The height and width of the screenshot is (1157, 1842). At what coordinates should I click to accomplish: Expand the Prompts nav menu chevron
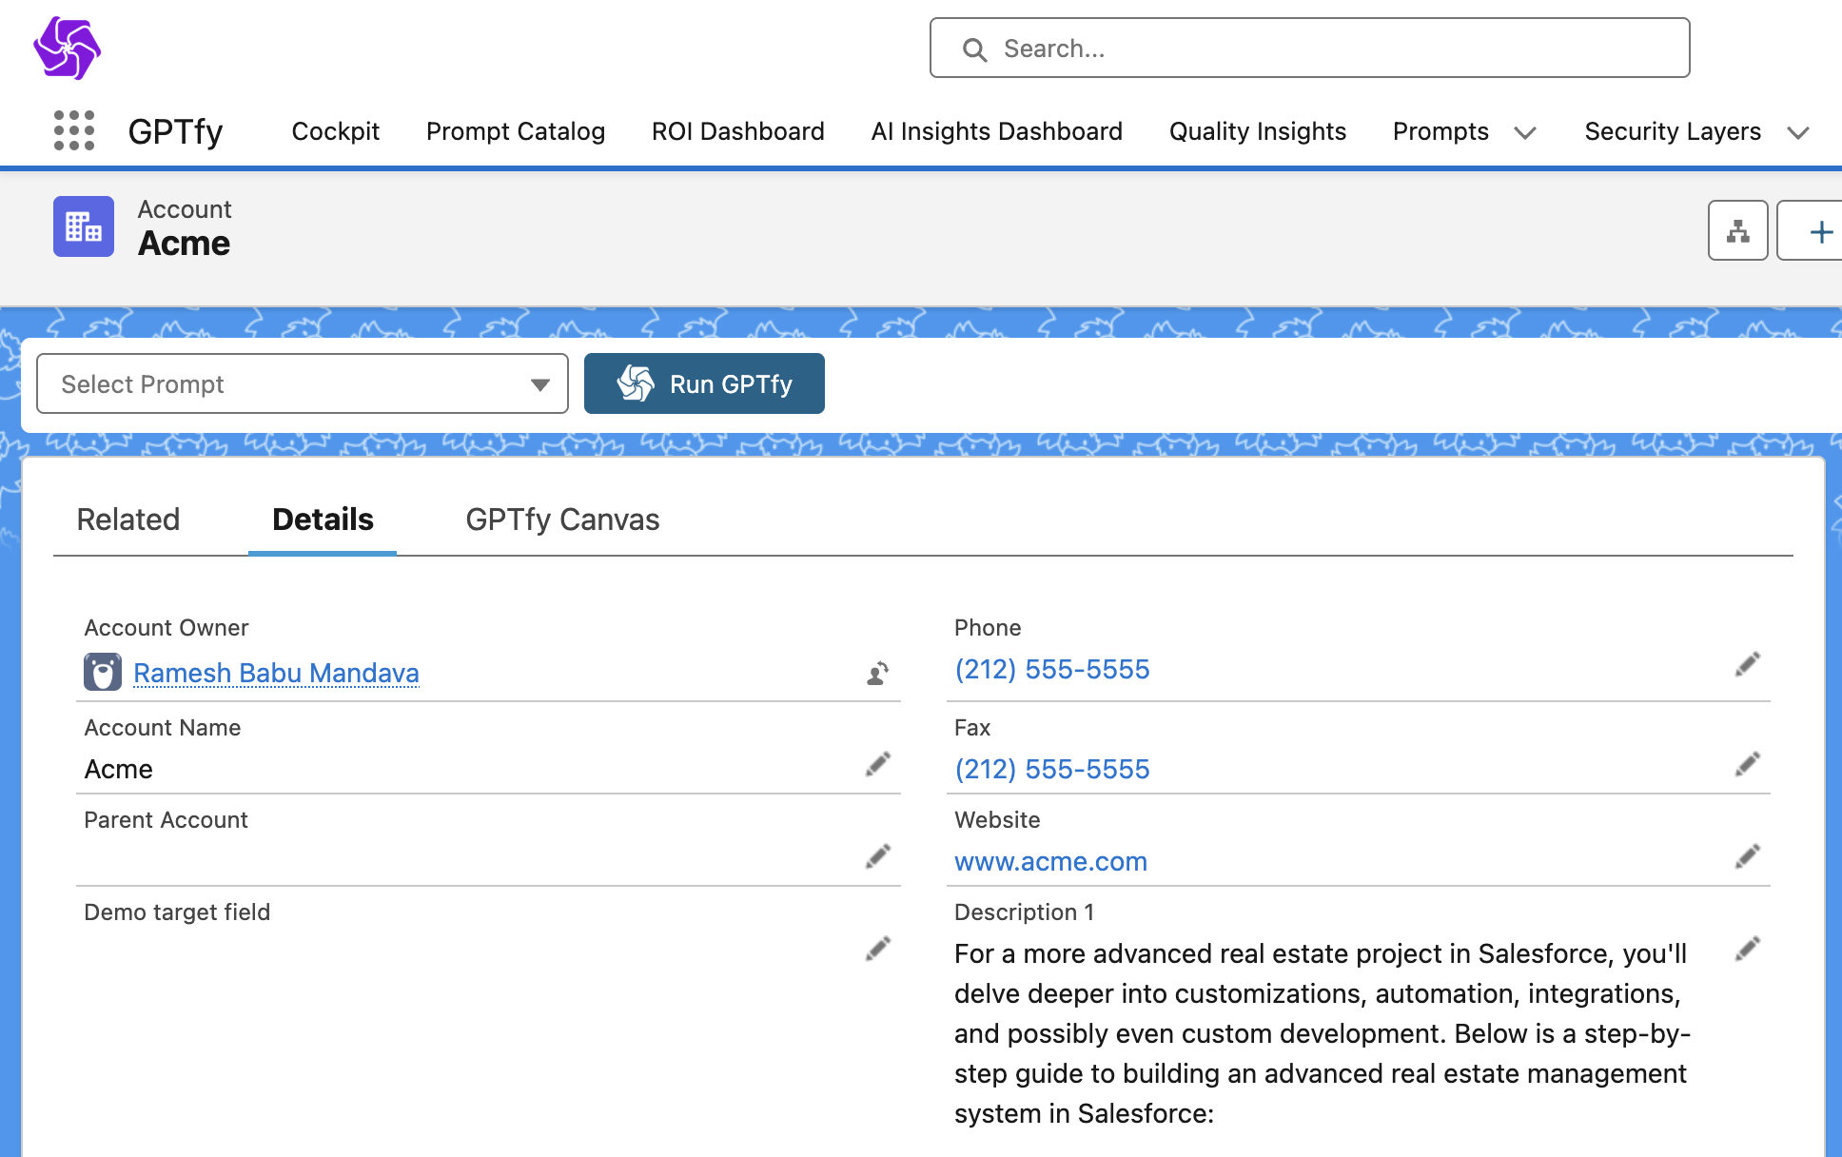(1525, 132)
